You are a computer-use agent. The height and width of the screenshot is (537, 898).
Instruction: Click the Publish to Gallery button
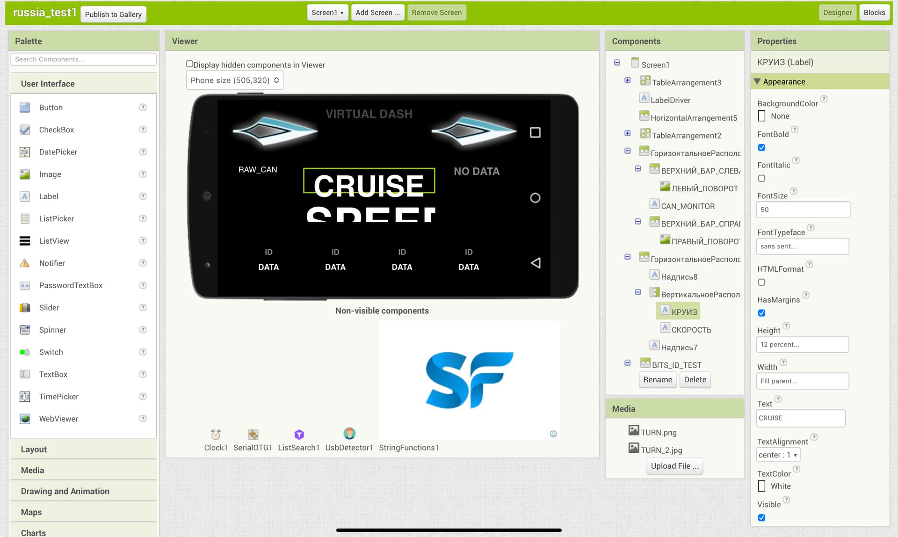point(113,14)
